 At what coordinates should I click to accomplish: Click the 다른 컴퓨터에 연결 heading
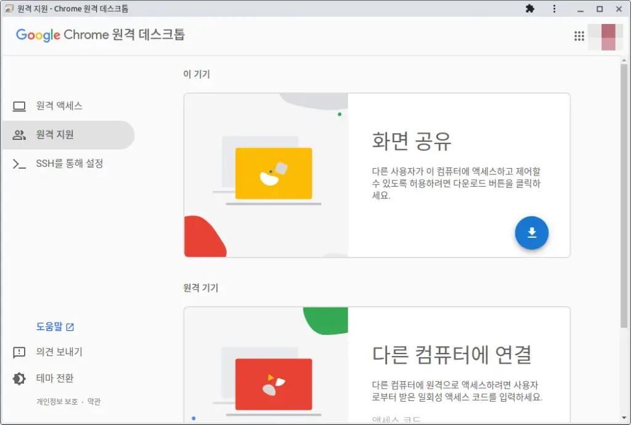tap(452, 354)
